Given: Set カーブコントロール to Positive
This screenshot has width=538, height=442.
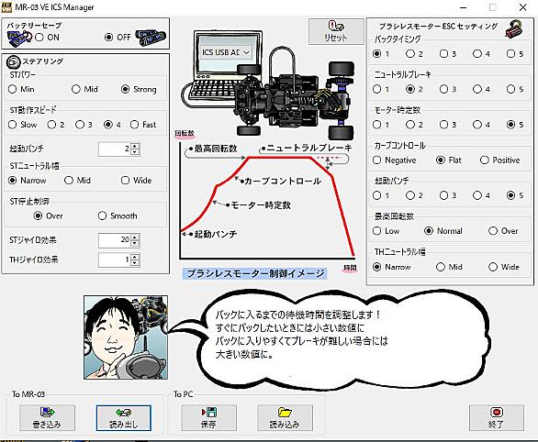Looking at the screenshot, I should [x=500, y=160].
